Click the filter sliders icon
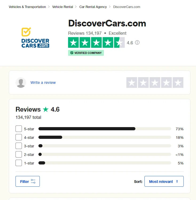This screenshot has height=200, width=196. coord(33,181)
